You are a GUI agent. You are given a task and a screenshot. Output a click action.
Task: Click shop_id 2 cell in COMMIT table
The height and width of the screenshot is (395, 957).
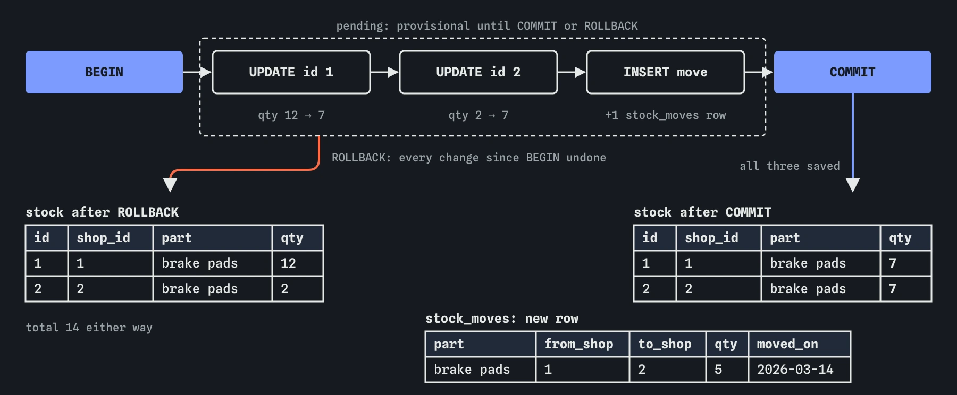tap(719, 289)
